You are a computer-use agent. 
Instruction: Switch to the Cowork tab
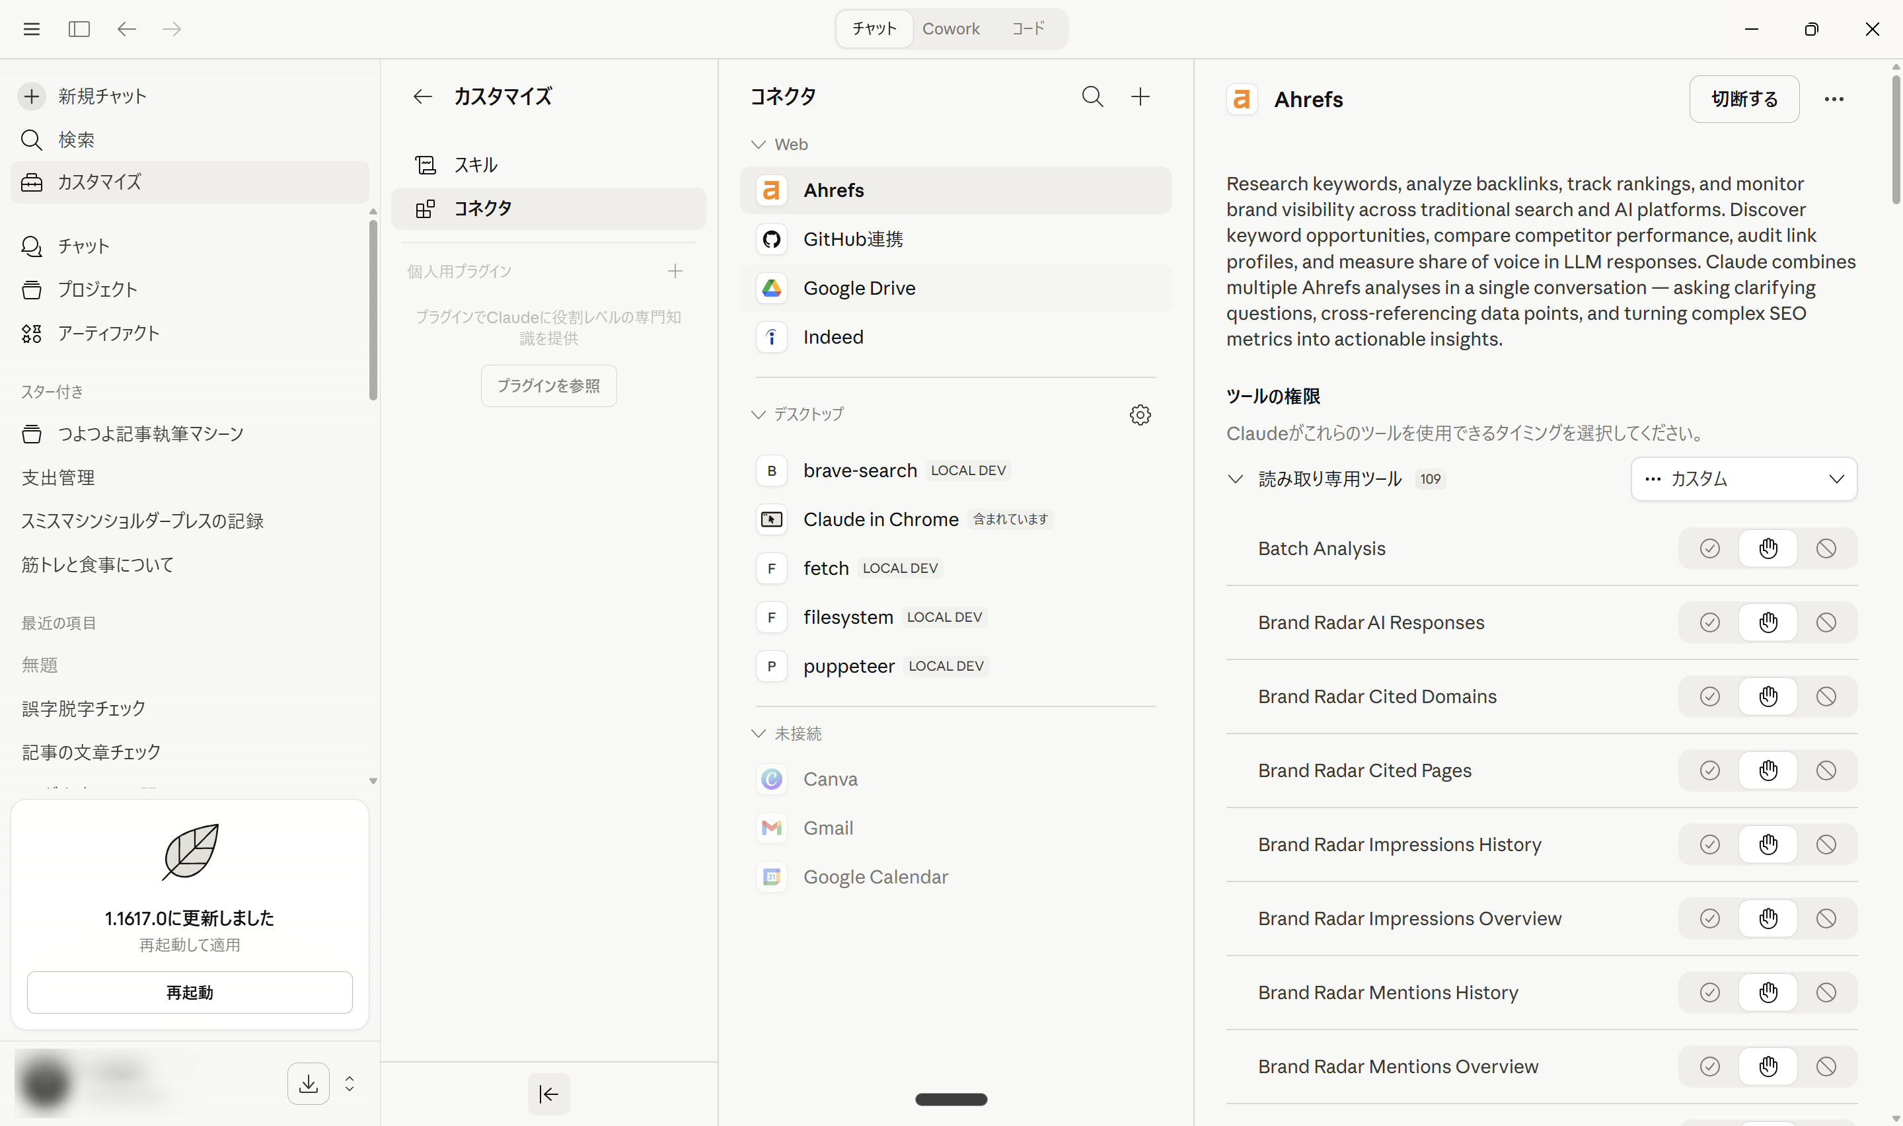pos(950,29)
